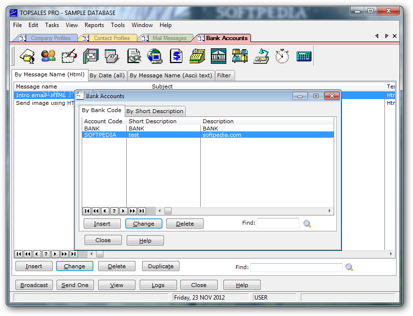Click the Bank Accounts dialog title icon
413x316 pixels.
click(80, 96)
